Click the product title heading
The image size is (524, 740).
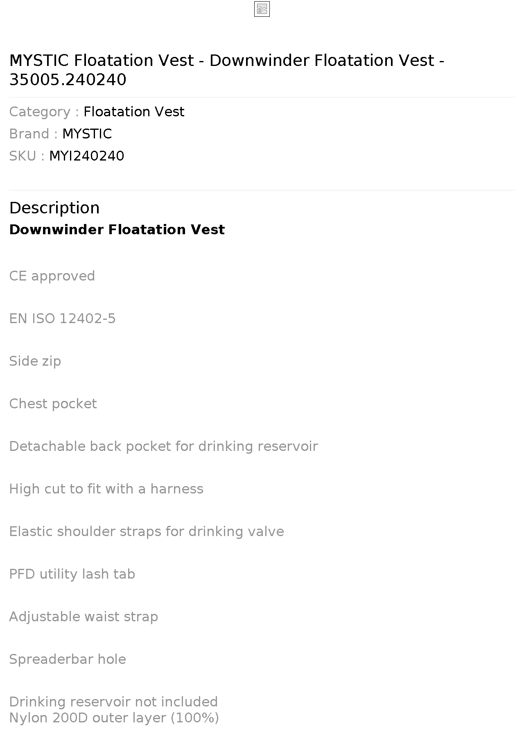pos(227,70)
